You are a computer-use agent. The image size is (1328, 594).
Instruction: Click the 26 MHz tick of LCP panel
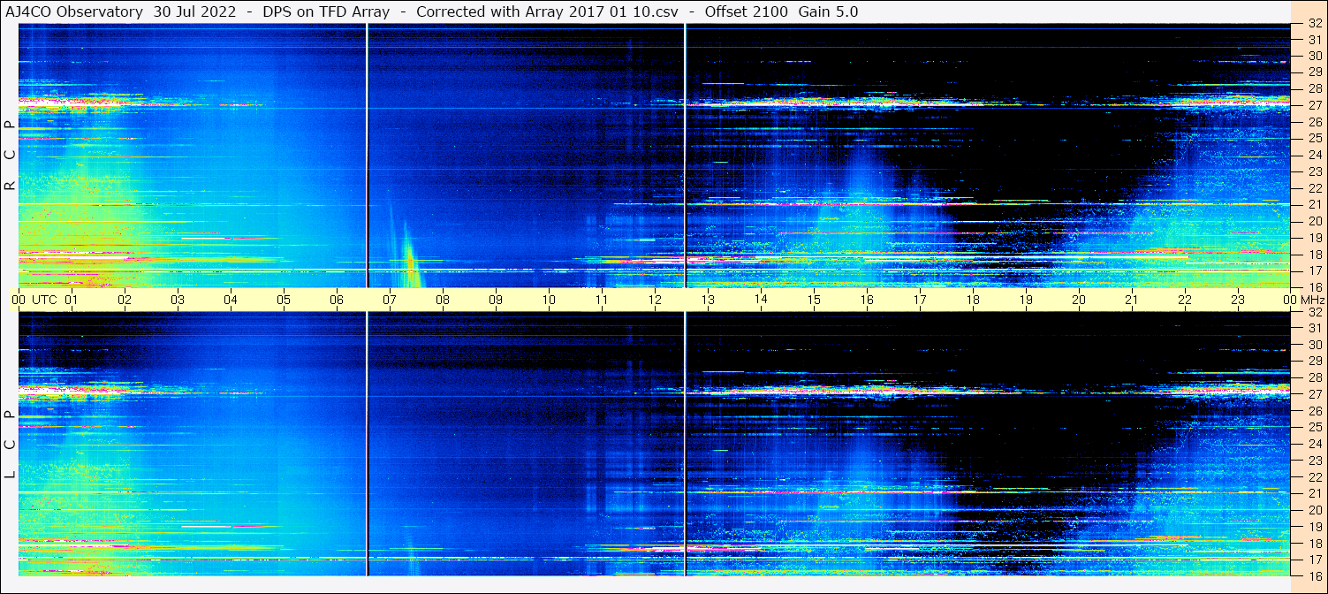[x=1314, y=411]
